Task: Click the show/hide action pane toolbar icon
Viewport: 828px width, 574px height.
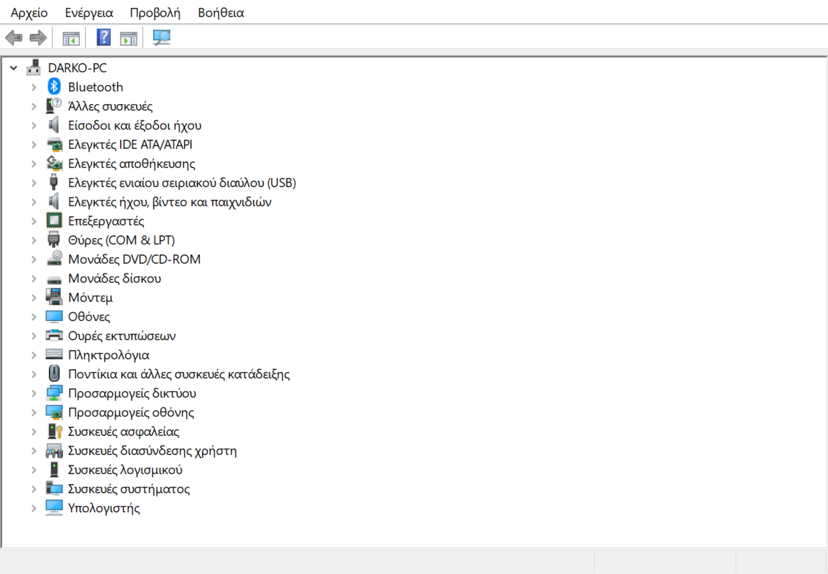Action: click(128, 38)
